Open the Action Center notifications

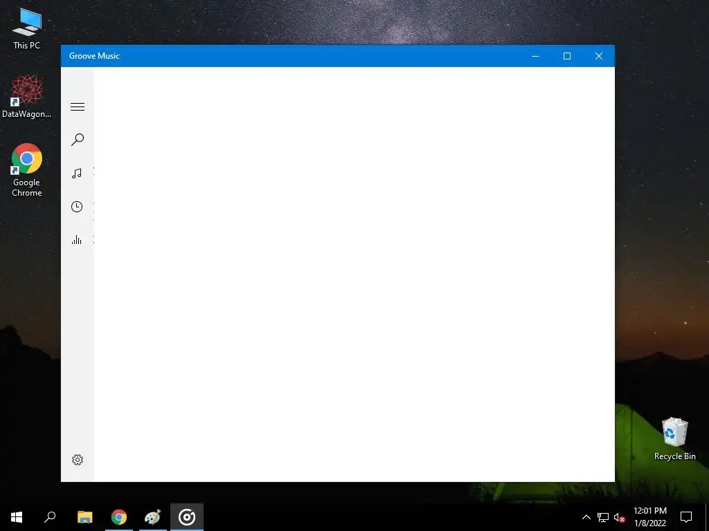pos(686,517)
